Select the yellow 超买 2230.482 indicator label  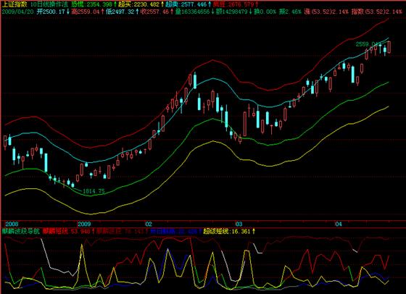(138, 4)
